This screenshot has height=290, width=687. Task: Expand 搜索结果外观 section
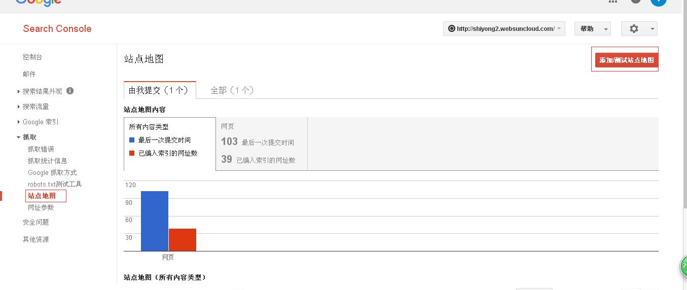(42, 91)
